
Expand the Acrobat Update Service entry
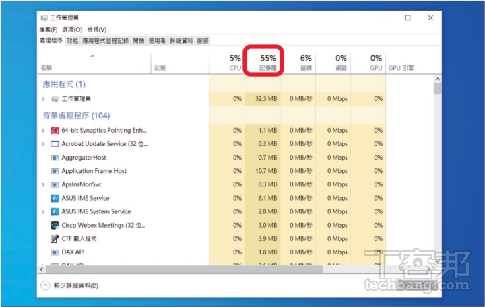click(x=44, y=144)
